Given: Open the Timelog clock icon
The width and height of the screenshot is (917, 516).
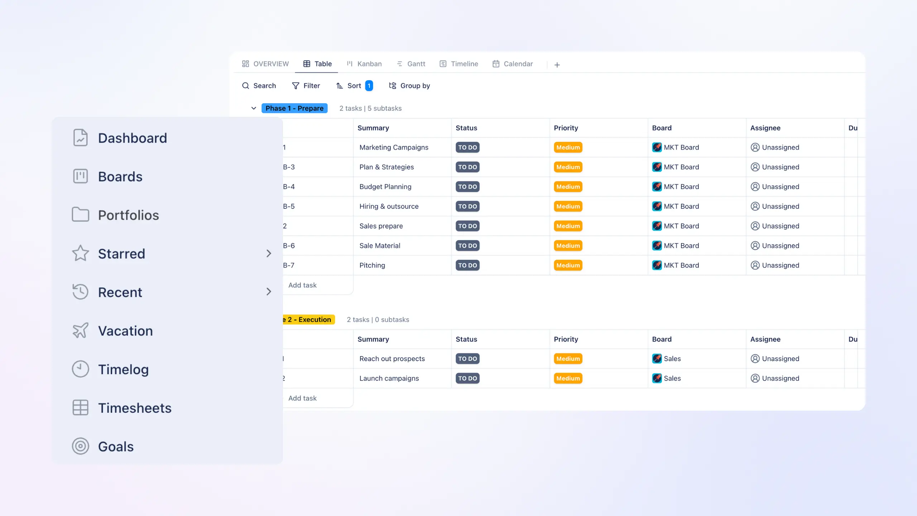Looking at the screenshot, I should point(80,369).
